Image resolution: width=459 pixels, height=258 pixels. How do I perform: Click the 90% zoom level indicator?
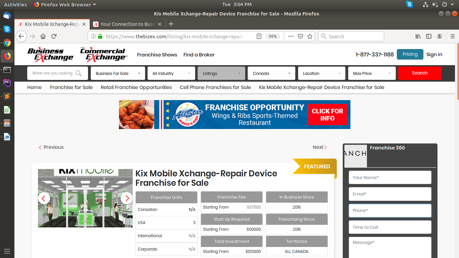tap(273, 36)
